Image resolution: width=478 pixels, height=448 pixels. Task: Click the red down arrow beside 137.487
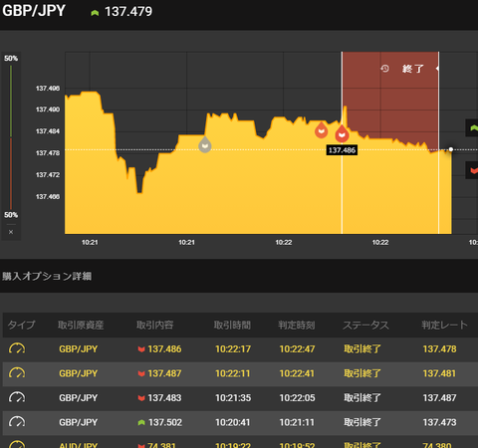(141, 373)
